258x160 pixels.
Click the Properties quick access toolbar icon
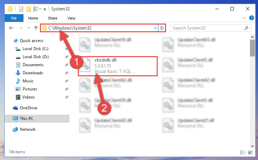[x=21, y=9]
